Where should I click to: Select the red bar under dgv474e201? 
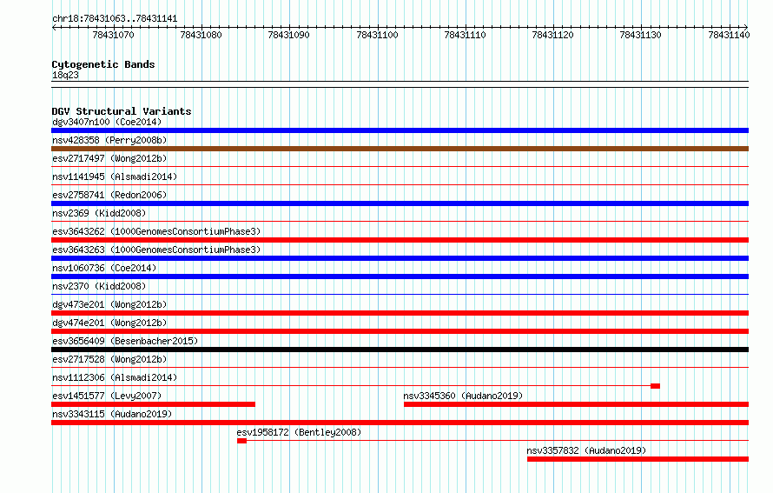[400, 331]
